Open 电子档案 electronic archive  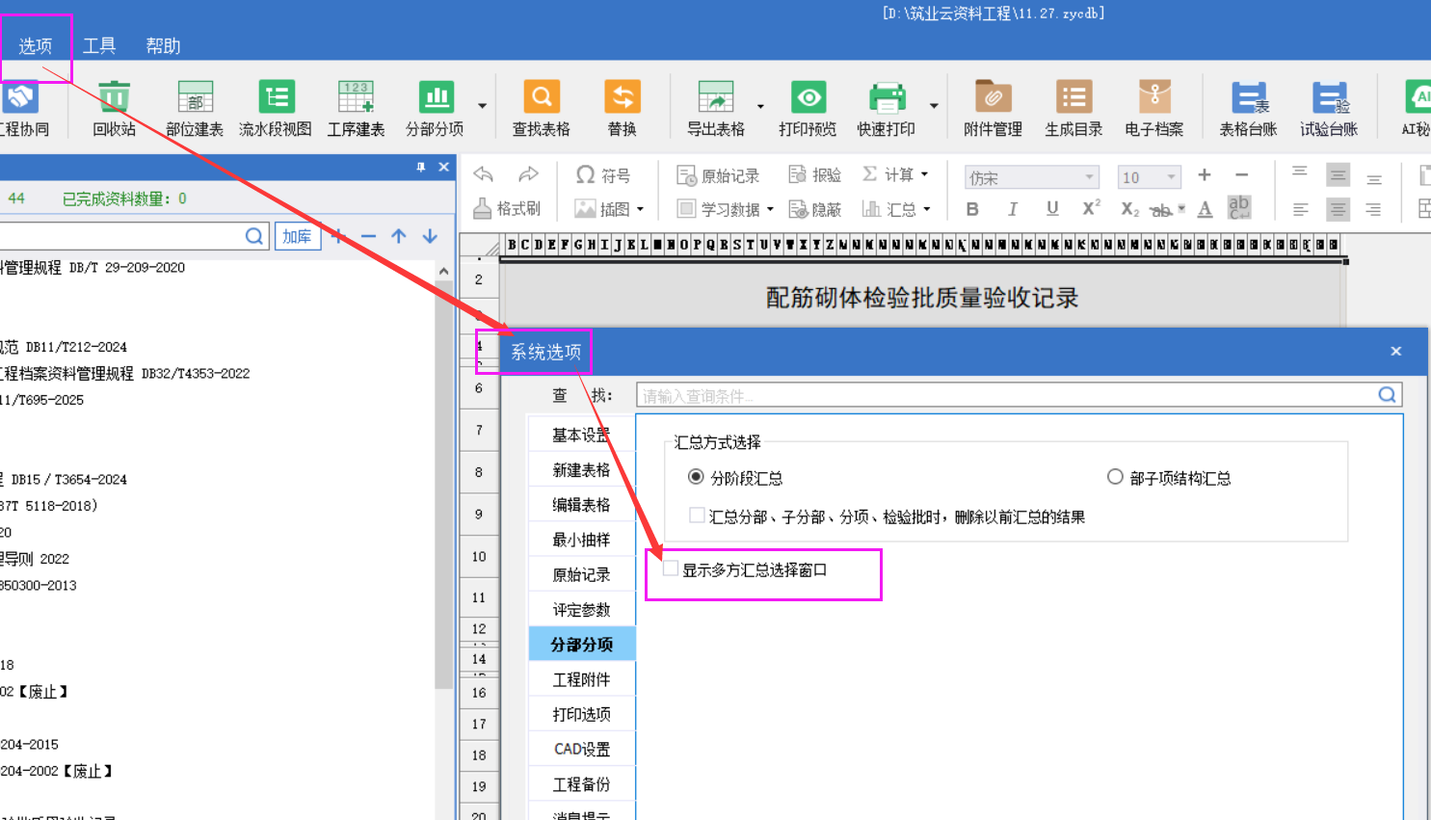tap(1153, 108)
